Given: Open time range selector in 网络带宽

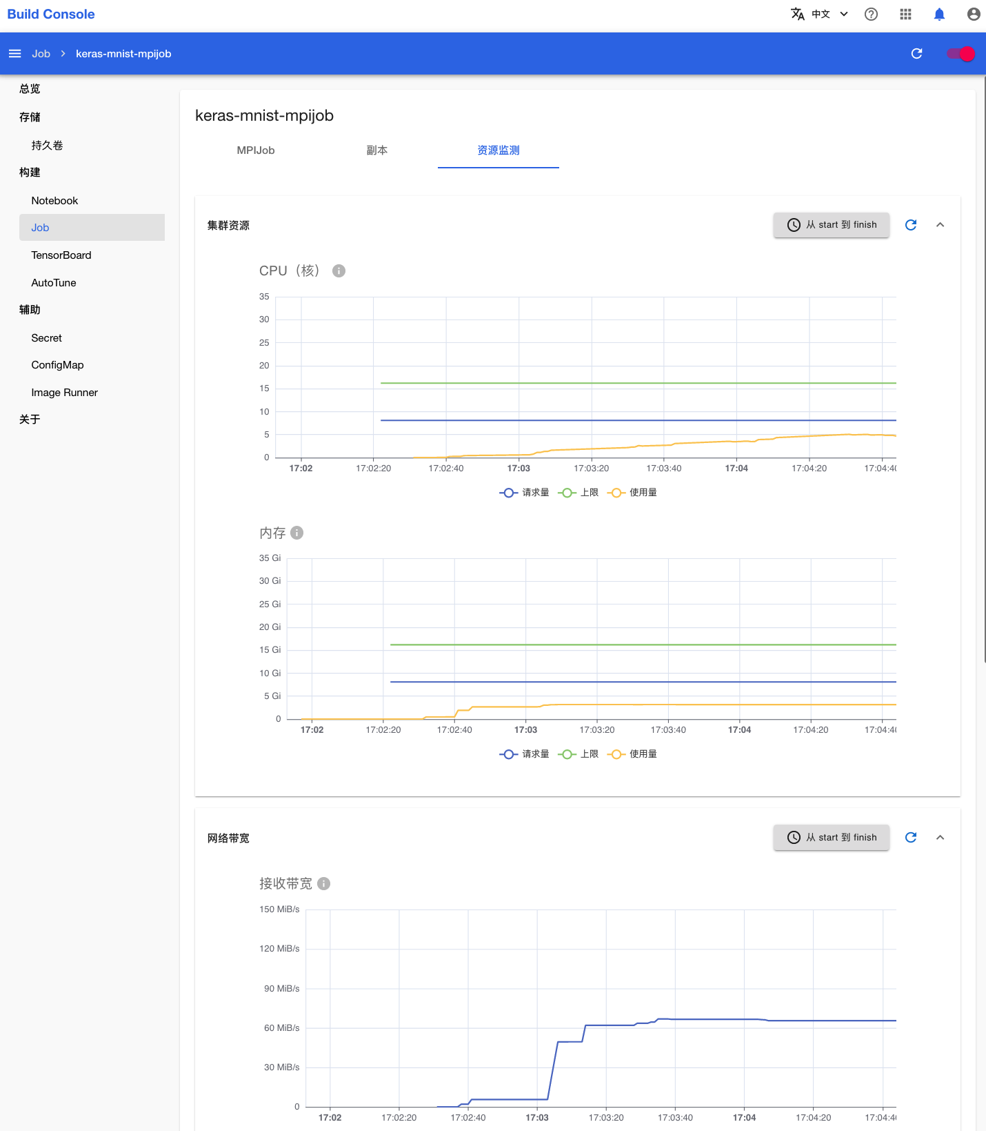Looking at the screenshot, I should click(831, 837).
